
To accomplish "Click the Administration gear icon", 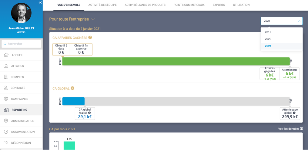I will [6, 121].
